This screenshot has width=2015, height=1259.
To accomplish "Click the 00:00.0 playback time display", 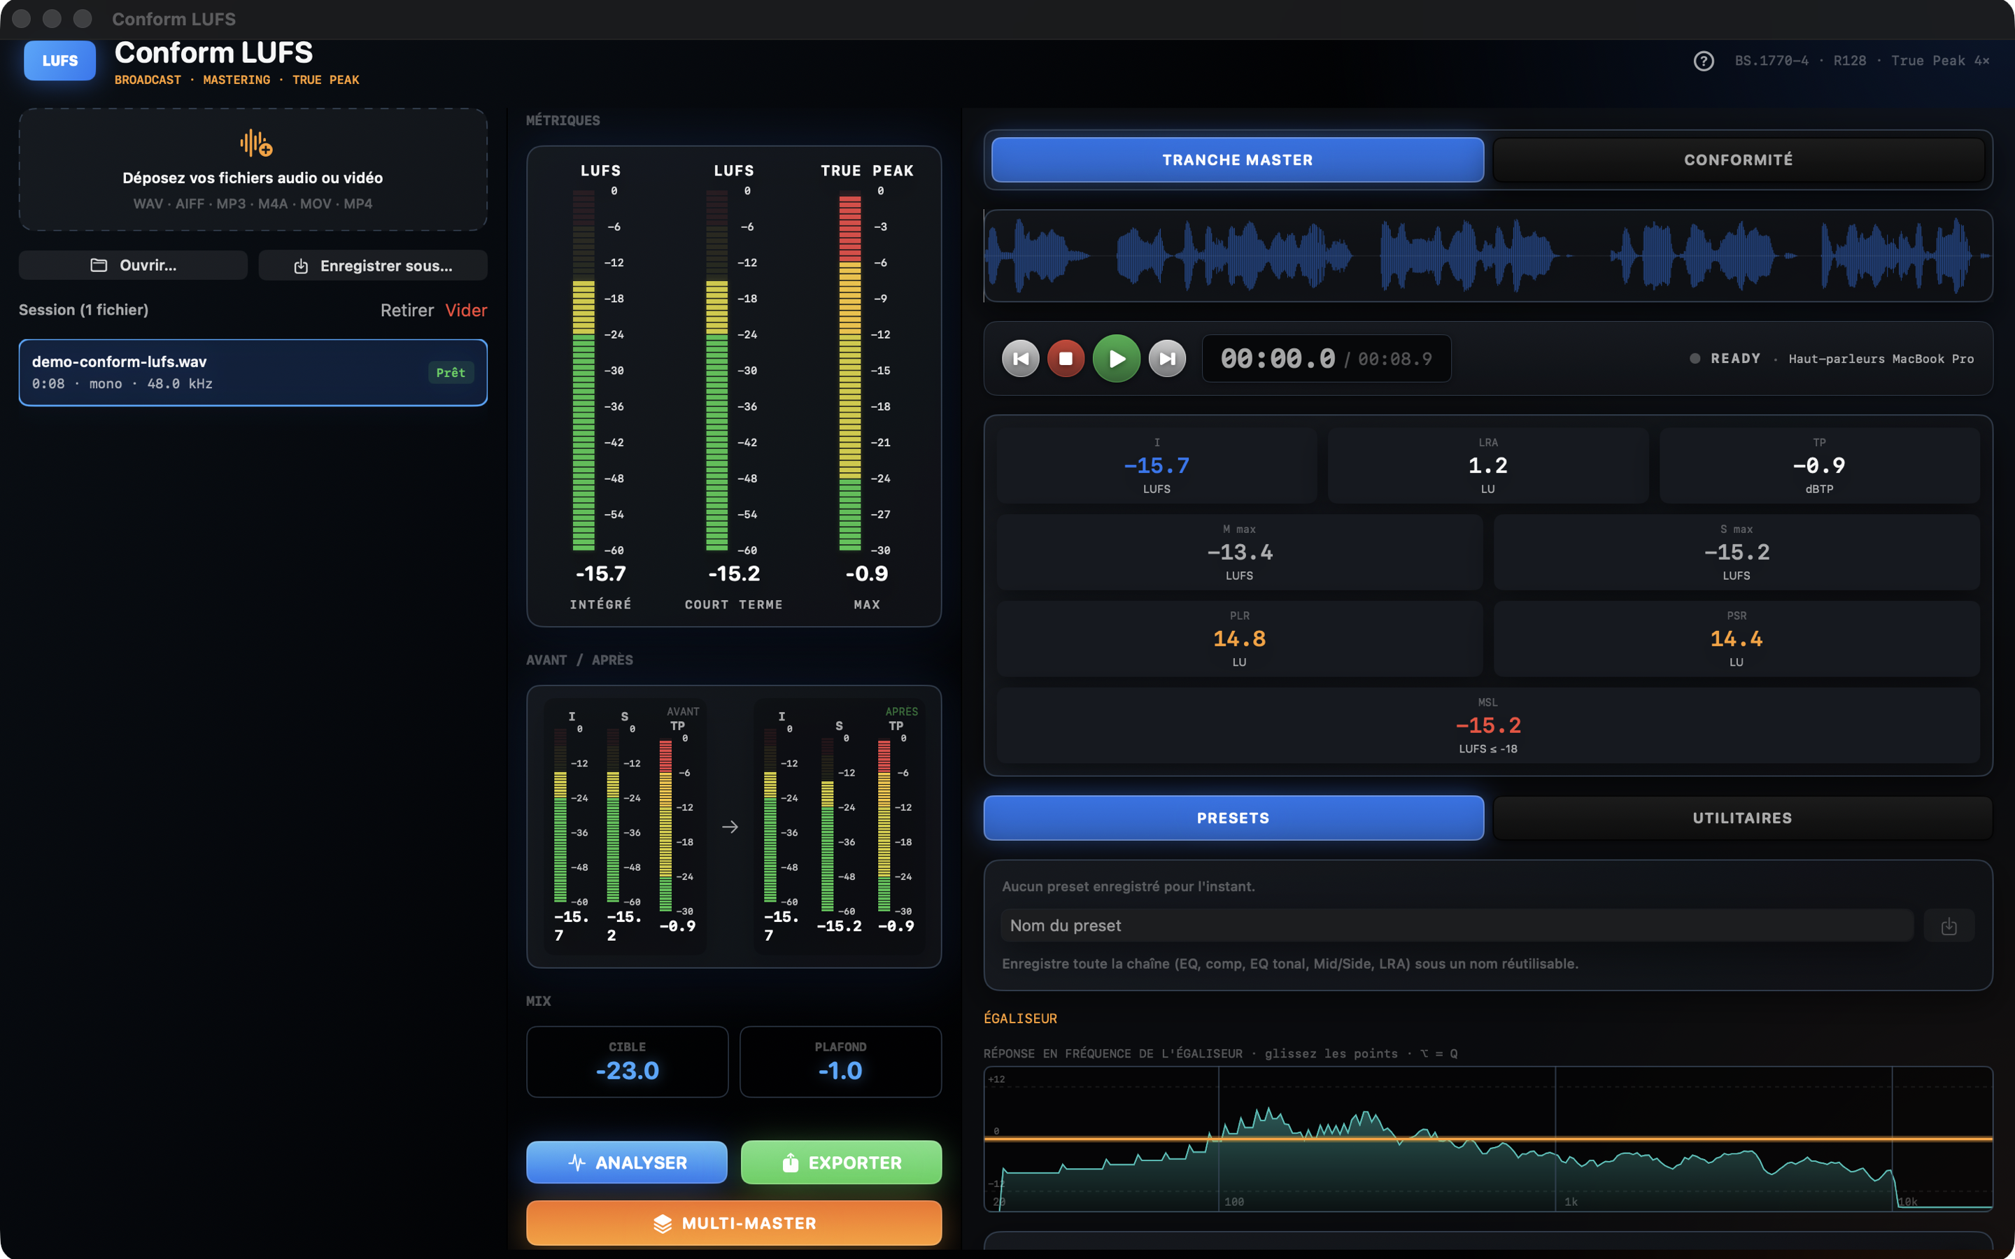I will coord(1278,359).
